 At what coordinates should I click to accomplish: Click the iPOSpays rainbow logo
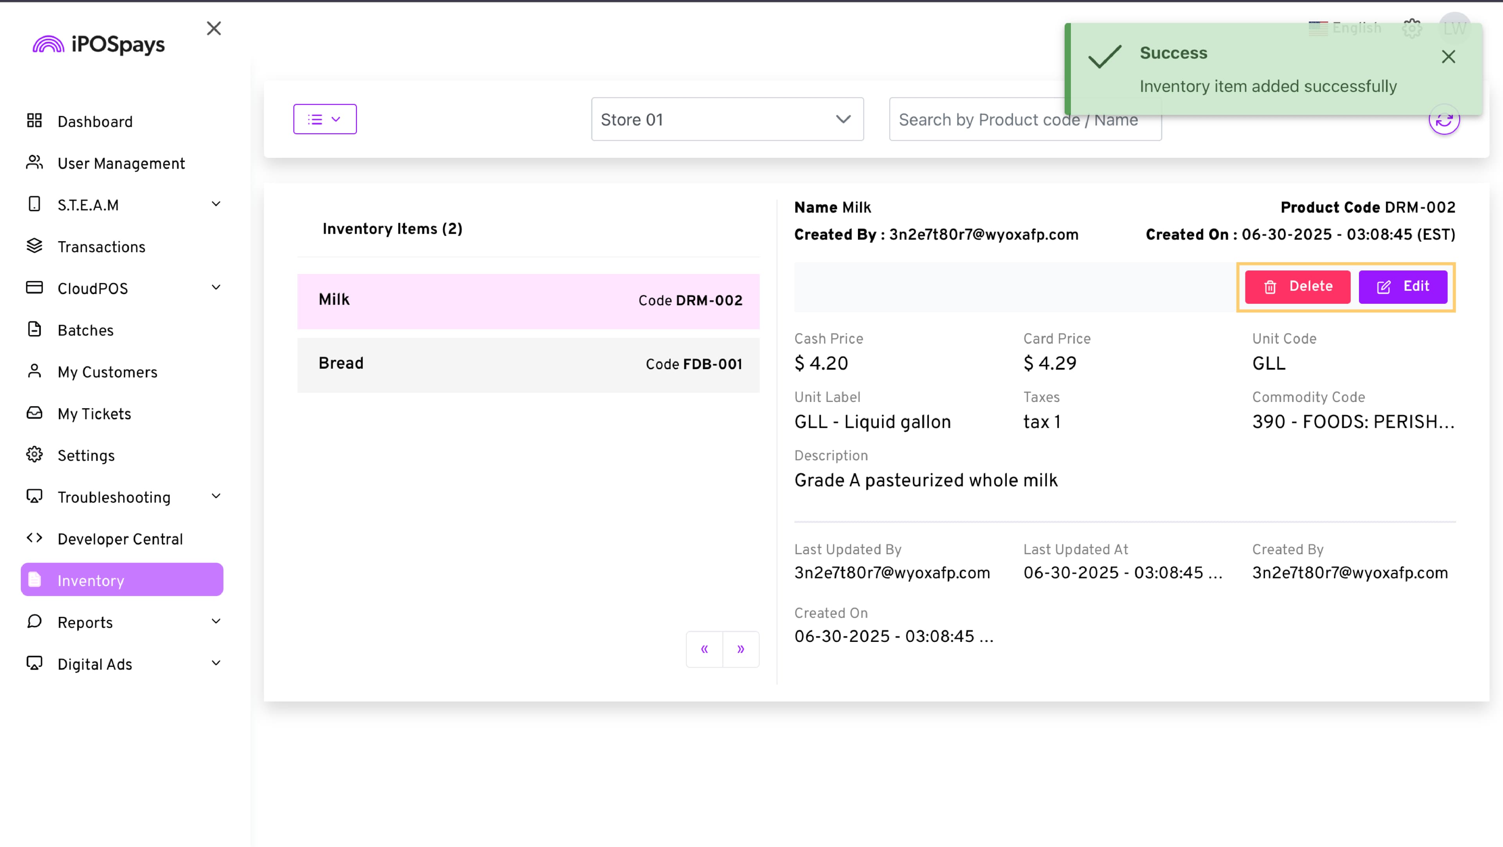coord(49,44)
